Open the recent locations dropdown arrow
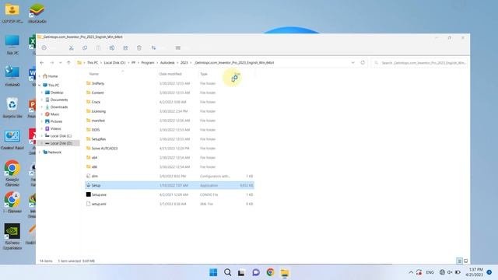Image resolution: width=498 pixels, height=280 pixels. tap(61, 62)
